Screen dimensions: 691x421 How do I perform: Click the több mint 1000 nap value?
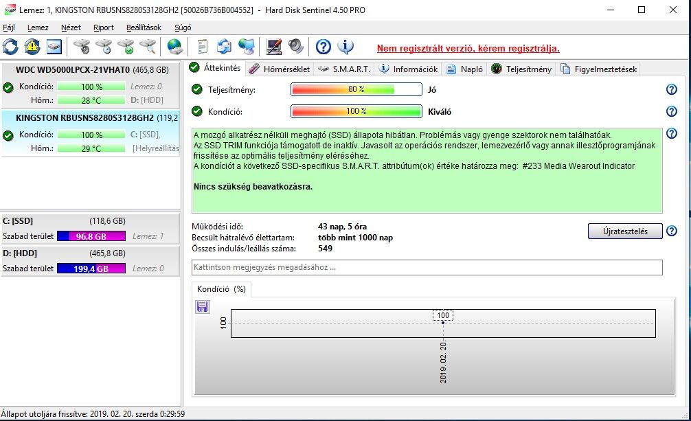pyautogui.click(x=355, y=238)
